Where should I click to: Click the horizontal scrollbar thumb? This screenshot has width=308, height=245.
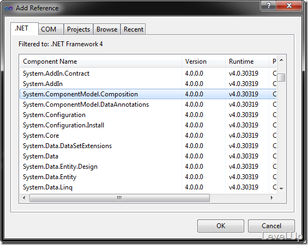[x=119, y=198]
